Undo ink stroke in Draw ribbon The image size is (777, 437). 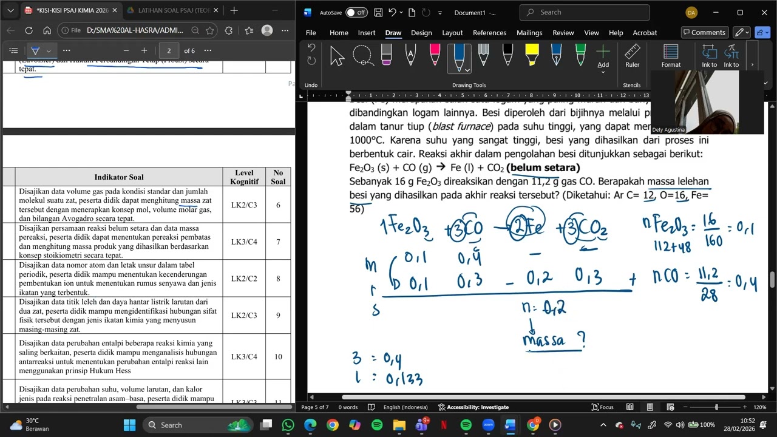(x=311, y=48)
